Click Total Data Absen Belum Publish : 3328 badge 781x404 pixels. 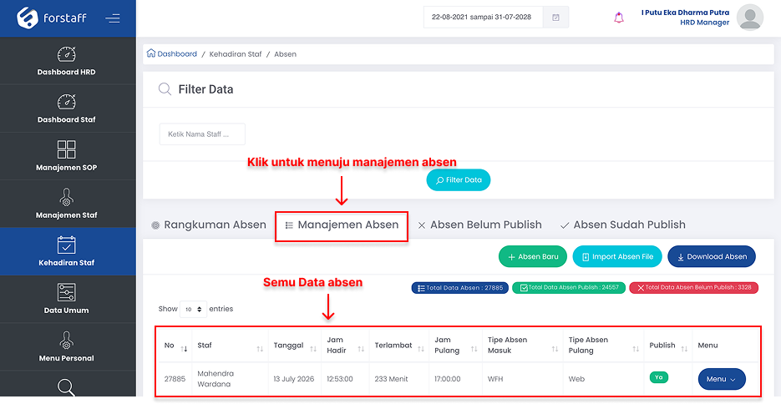pyautogui.click(x=694, y=288)
